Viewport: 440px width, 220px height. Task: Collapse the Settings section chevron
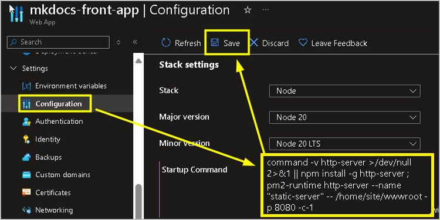pyautogui.click(x=13, y=69)
